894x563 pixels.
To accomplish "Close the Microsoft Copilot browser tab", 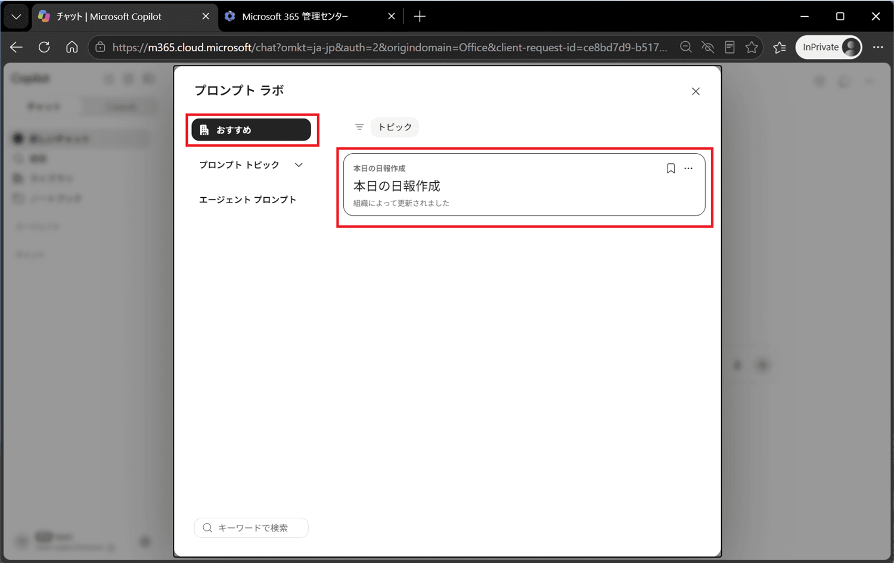I will [x=206, y=17].
